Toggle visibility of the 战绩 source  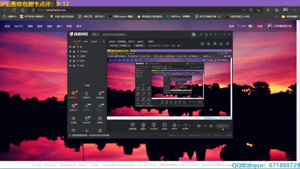(x=70, y=65)
